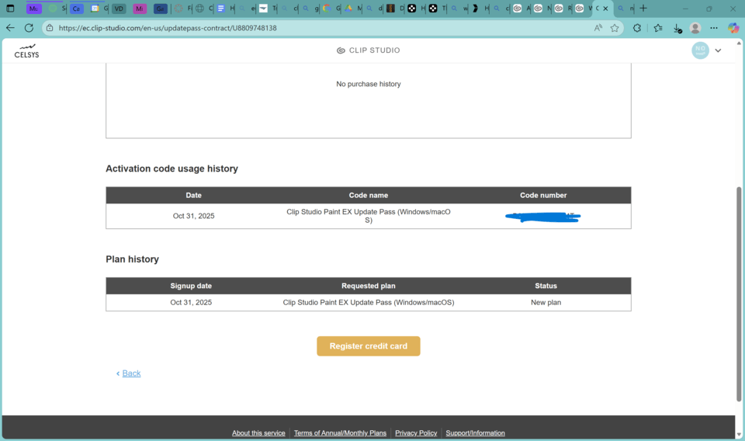745x441 pixels.
Task: Open the browser Extensions puzzle icon
Action: [x=637, y=28]
